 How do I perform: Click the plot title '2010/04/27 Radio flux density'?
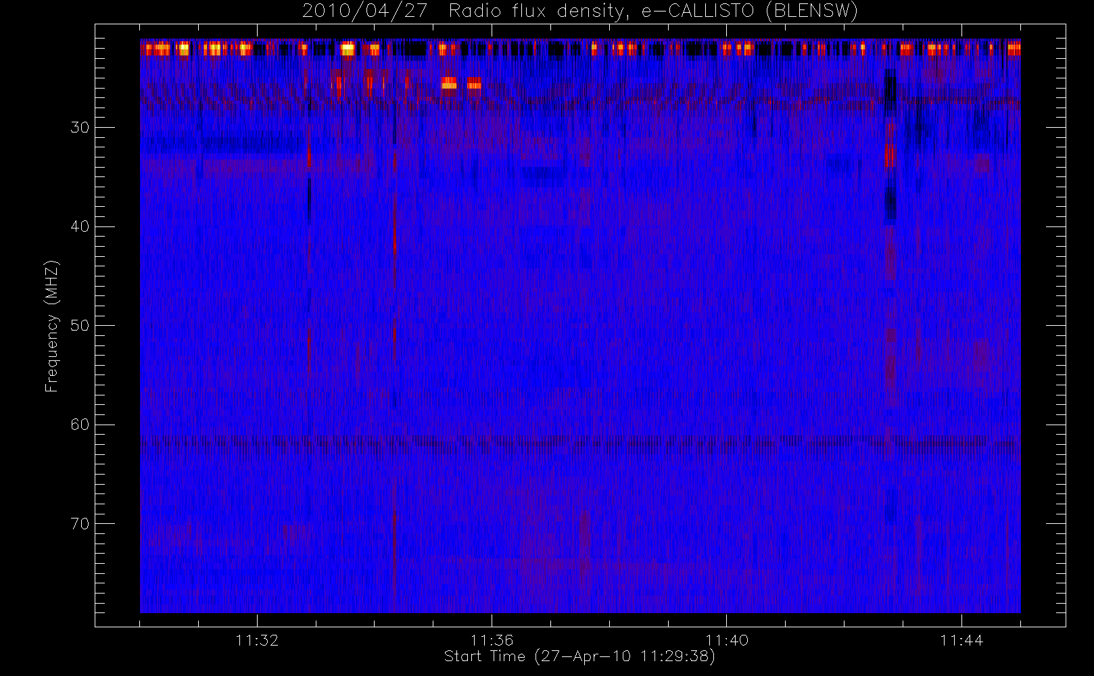[580, 11]
